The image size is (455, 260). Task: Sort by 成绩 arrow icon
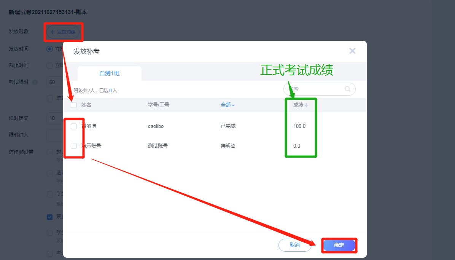(x=306, y=105)
